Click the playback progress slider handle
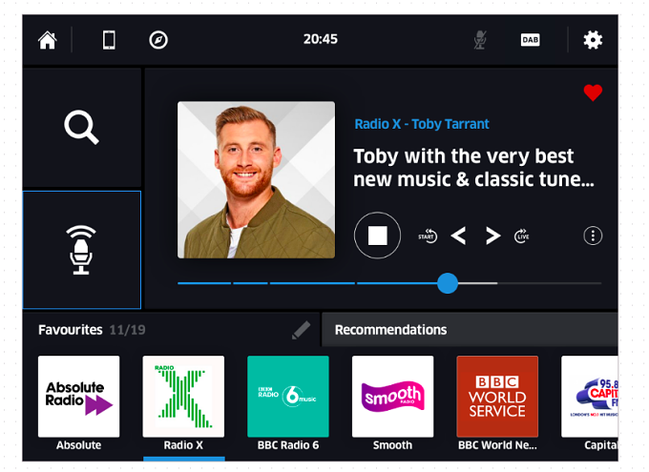The width and height of the screenshot is (649, 472). [x=448, y=283]
